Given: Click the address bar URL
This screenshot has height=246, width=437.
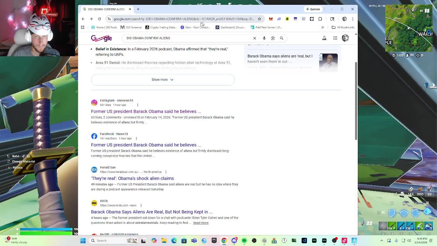Looking at the screenshot, I should tap(184, 19).
